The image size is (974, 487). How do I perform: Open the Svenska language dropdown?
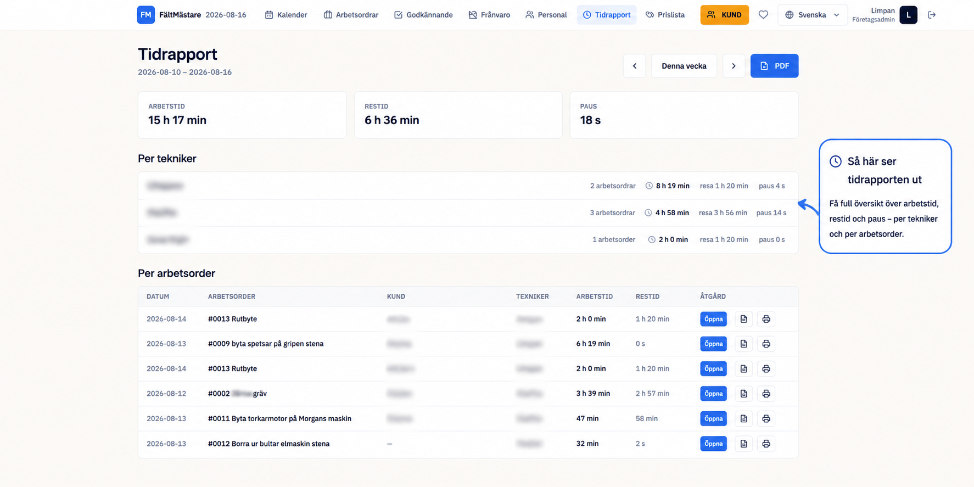click(813, 15)
